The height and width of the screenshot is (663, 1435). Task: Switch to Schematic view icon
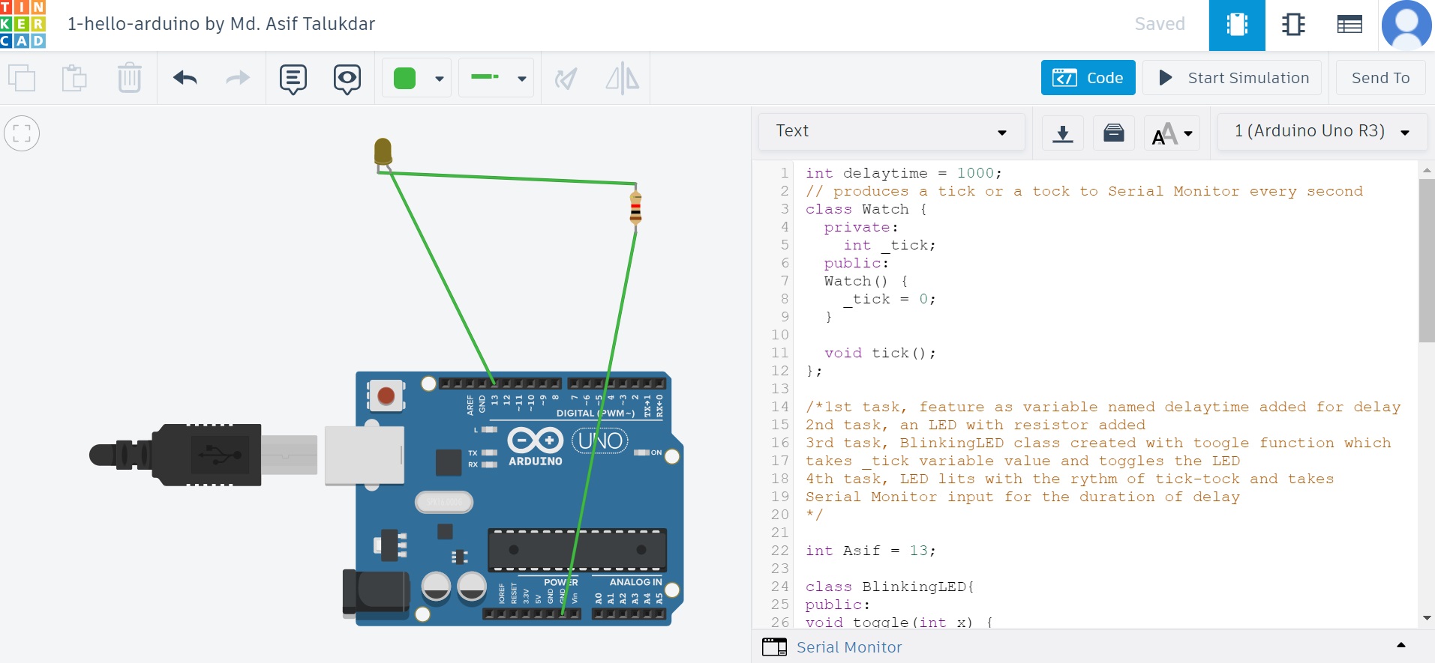pos(1293,25)
